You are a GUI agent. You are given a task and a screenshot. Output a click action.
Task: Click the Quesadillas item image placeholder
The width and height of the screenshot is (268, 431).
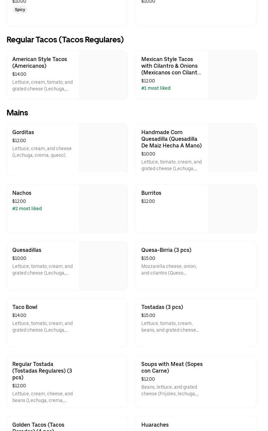pos(103,266)
